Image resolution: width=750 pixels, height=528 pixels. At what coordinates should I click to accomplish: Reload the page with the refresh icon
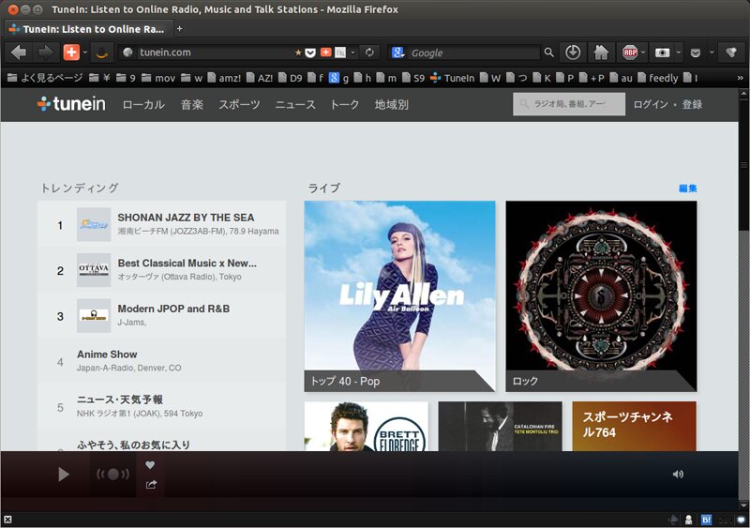[369, 53]
